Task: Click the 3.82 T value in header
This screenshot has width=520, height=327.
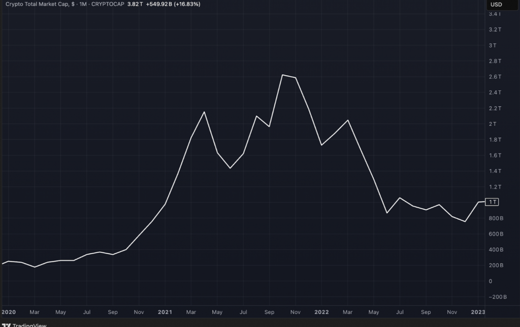Action: (x=135, y=4)
